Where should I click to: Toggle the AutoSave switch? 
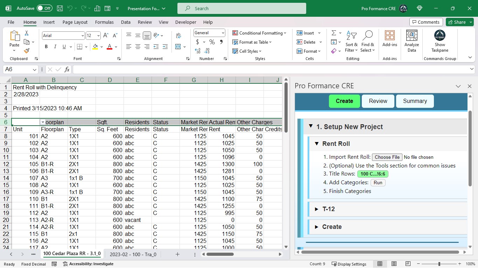(x=44, y=8)
